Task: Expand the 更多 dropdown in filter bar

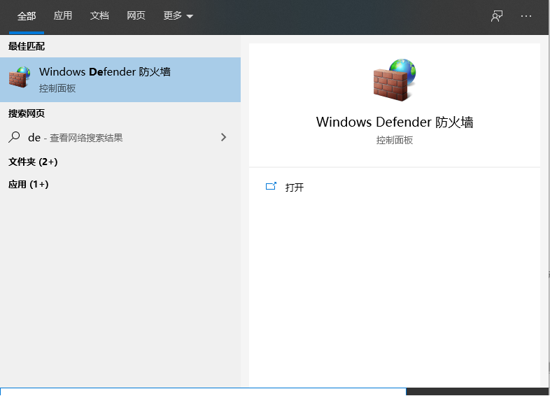Action: tap(178, 16)
